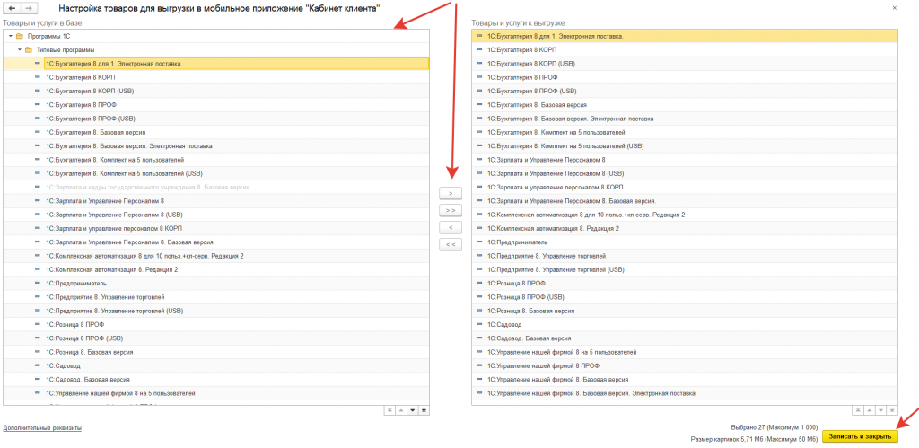The height and width of the screenshot is (448, 919).
Task: Select '1С:Предприятие 8. Управление торговлей' in base list
Action: click(216, 297)
